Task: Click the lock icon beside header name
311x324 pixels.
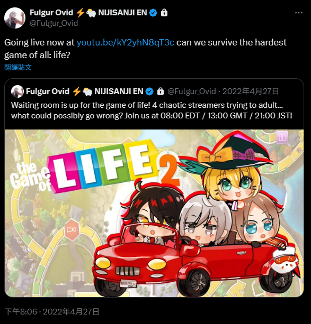Action: [164, 13]
